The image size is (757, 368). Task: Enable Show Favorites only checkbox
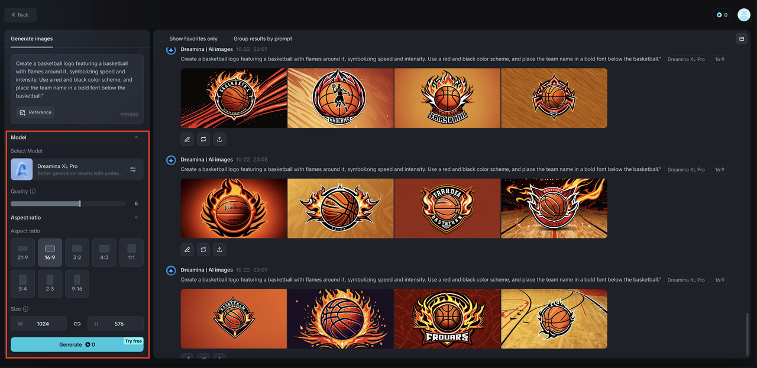pos(164,38)
